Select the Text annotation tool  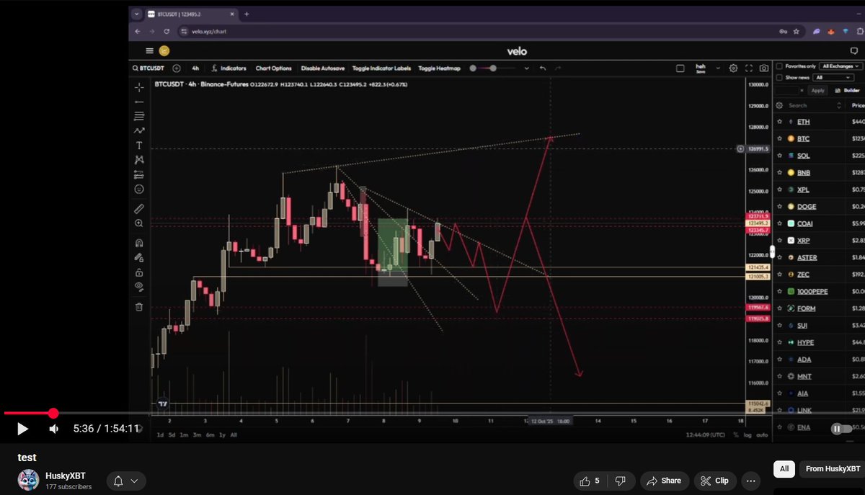[139, 146]
